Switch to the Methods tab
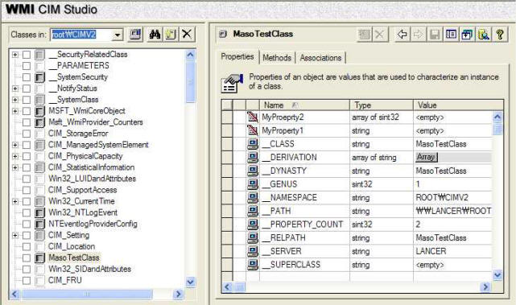 [277, 58]
